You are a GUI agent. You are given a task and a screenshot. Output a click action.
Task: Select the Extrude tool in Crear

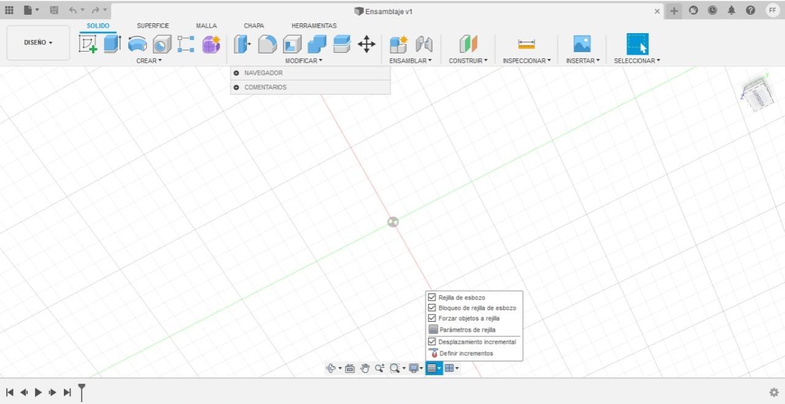112,44
